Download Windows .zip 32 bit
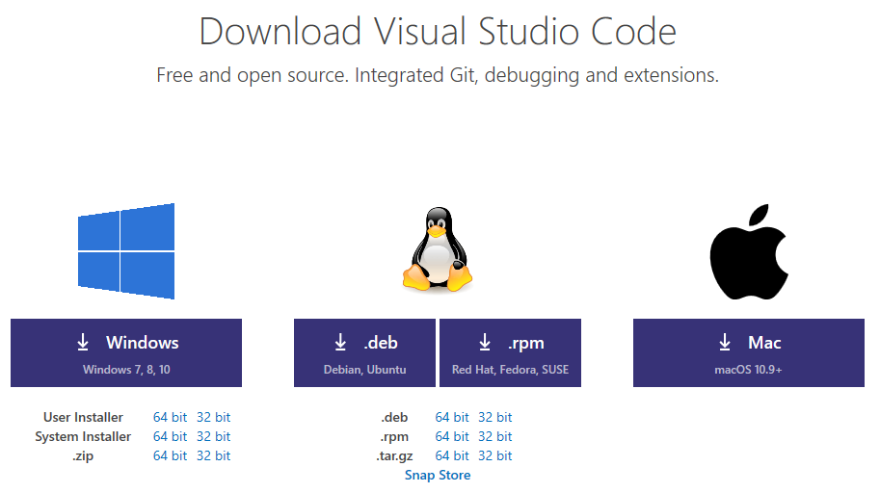This screenshot has height=493, width=880. click(x=213, y=456)
